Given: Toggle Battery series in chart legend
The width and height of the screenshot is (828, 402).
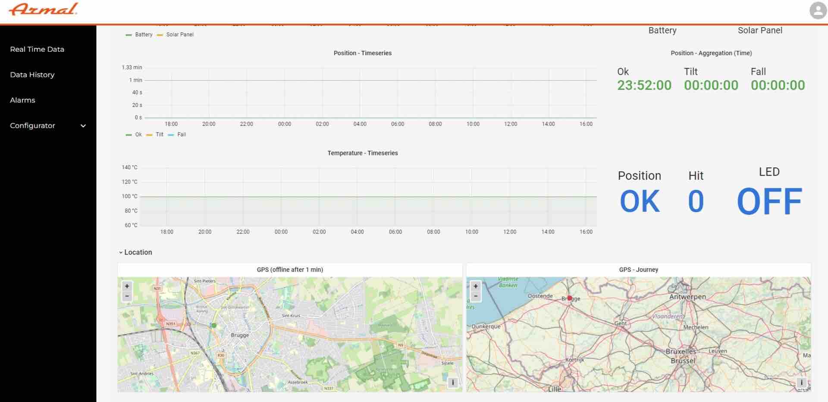Looking at the screenshot, I should pos(143,35).
